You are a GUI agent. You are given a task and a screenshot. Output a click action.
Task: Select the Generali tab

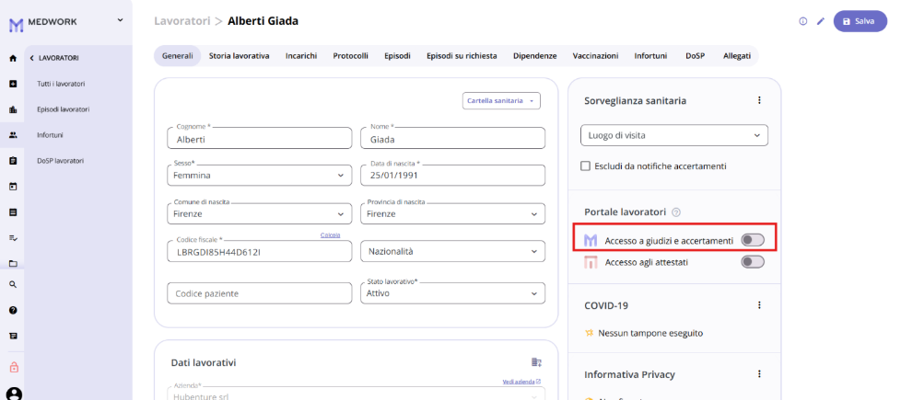[178, 56]
